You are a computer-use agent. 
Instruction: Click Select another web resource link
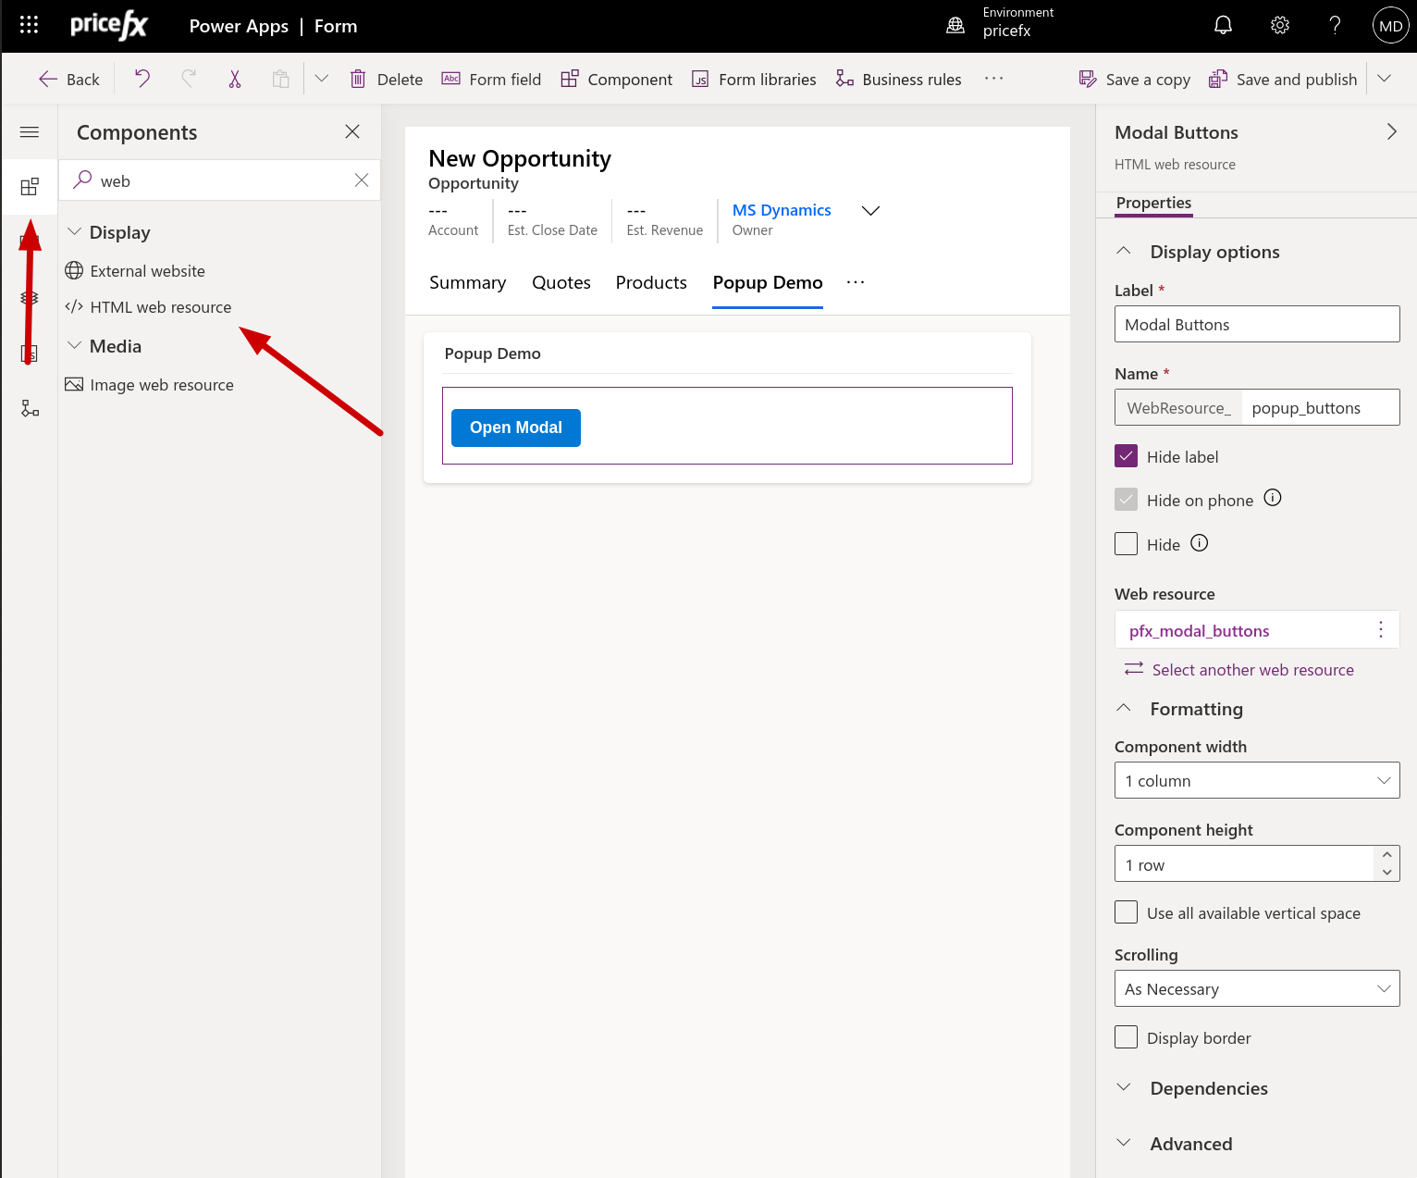(1252, 669)
